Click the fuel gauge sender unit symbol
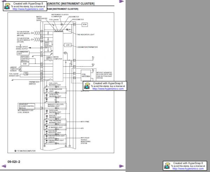This screenshot has height=172, width=210. [x=27, y=73]
